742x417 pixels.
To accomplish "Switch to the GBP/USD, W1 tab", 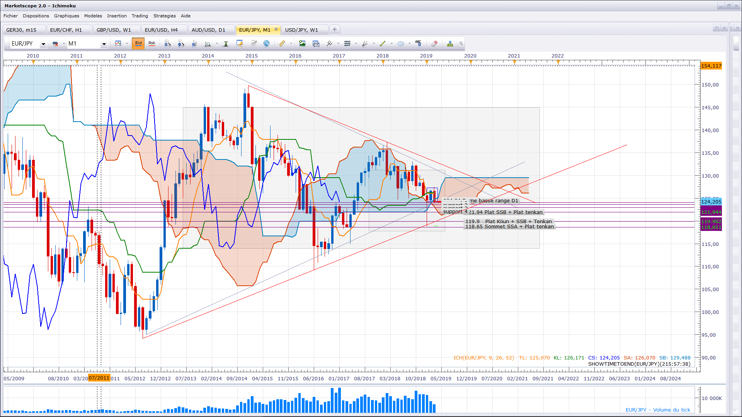I will (114, 30).
